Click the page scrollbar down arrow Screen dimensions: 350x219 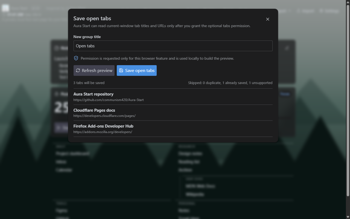348,217
